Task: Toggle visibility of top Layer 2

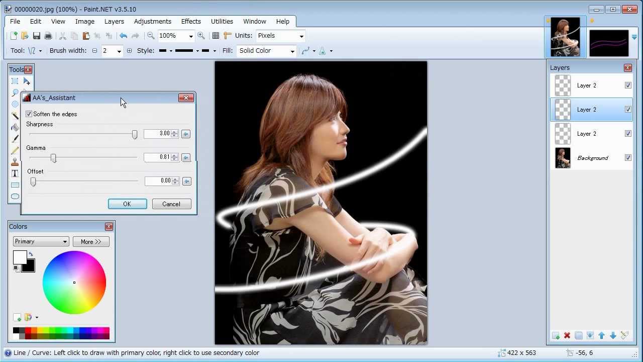Action: point(628,85)
